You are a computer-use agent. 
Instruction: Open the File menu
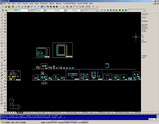5,3
